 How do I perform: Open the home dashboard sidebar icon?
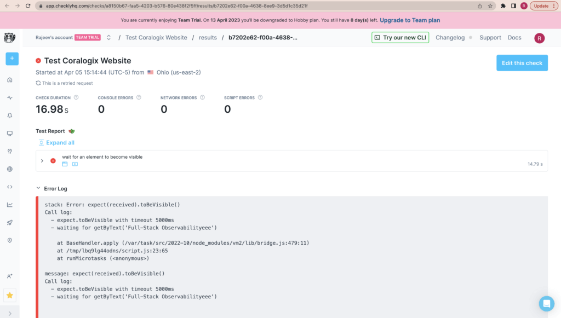click(10, 80)
